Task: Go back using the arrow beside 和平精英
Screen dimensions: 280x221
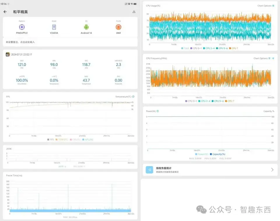Action: click(5, 12)
